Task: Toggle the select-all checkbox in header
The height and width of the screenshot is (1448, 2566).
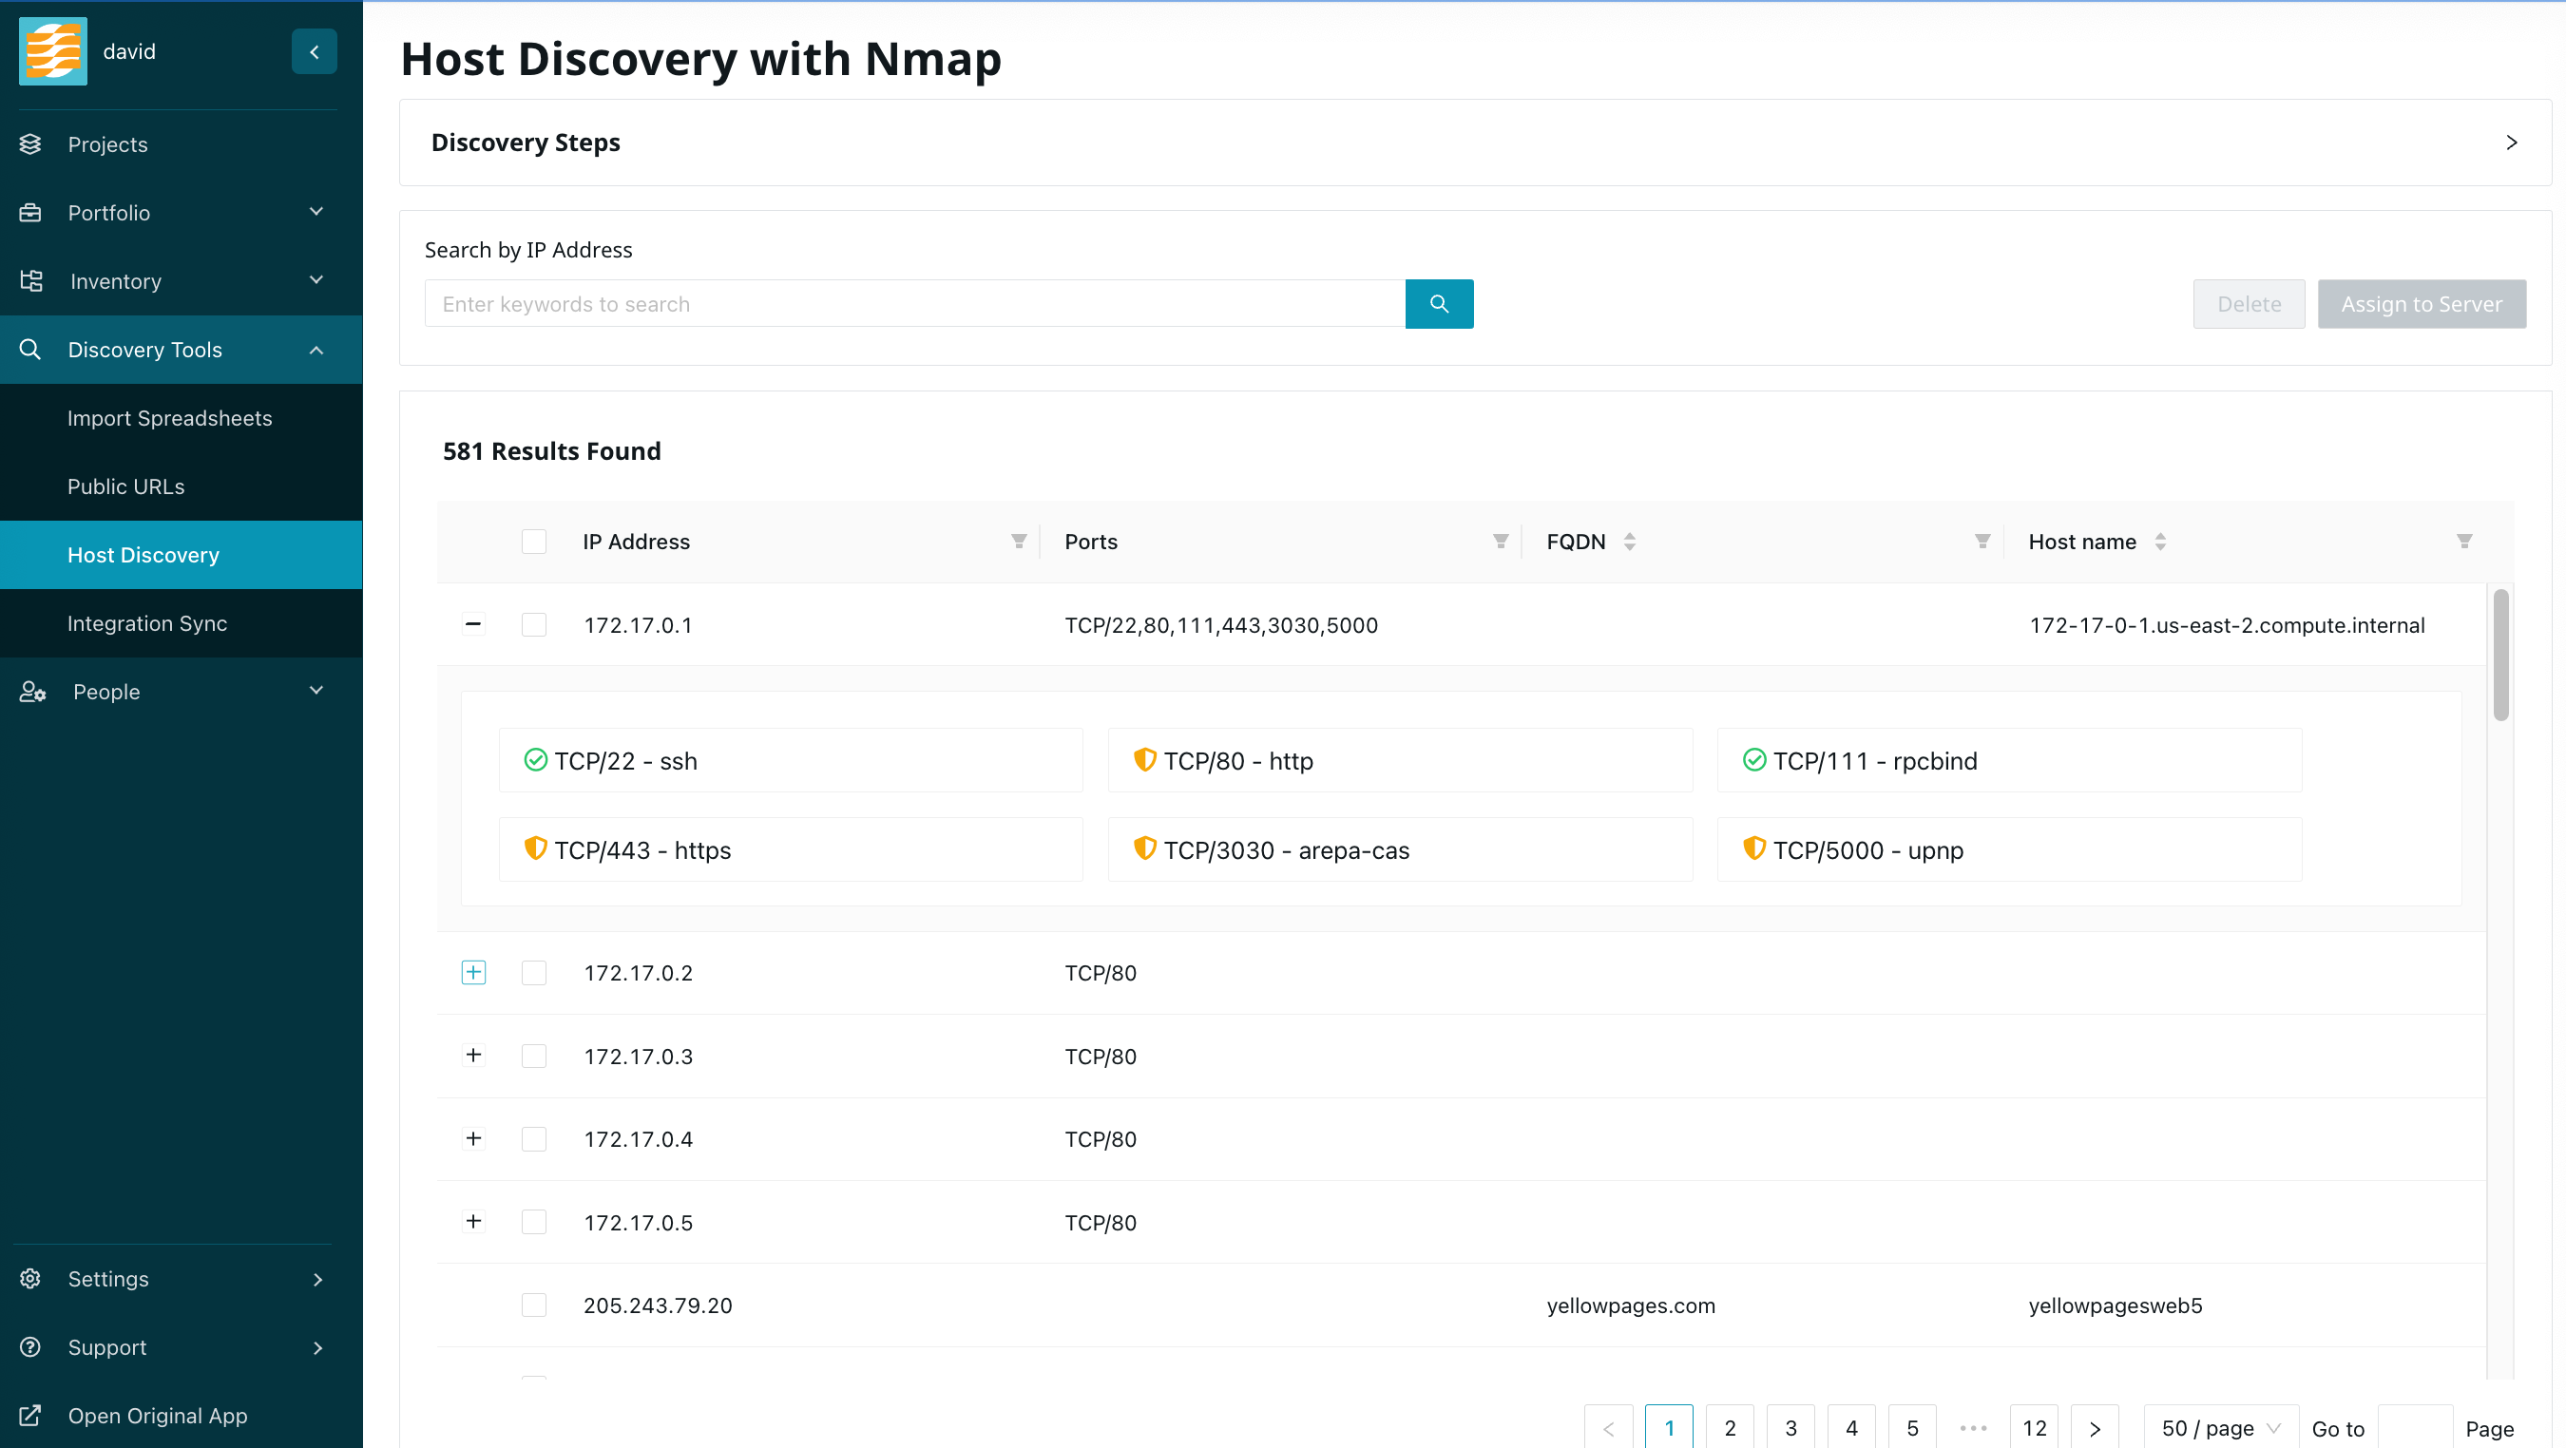Action: click(x=534, y=541)
